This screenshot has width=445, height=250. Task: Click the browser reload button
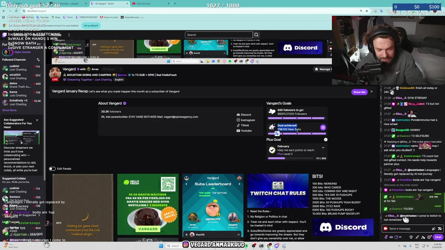click(x=16, y=11)
